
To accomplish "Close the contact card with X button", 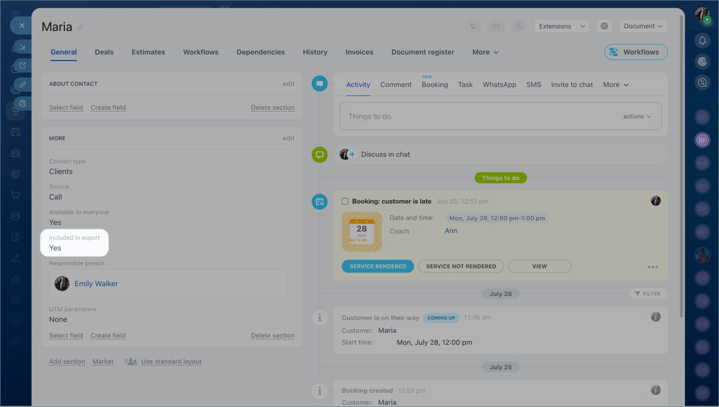I will tap(22, 25).
